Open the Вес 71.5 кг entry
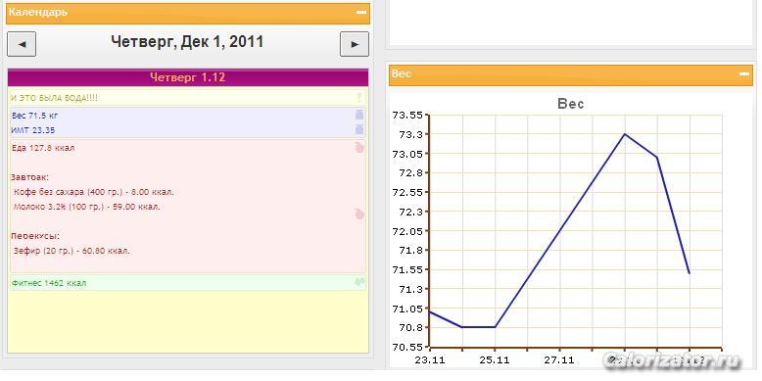762x381 pixels. pyautogui.click(x=34, y=116)
